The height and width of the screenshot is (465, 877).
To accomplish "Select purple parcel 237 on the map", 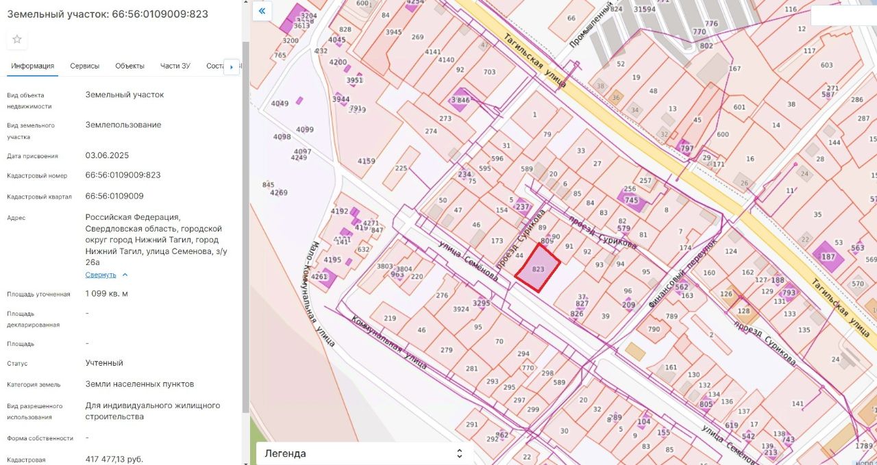I will coord(522,207).
